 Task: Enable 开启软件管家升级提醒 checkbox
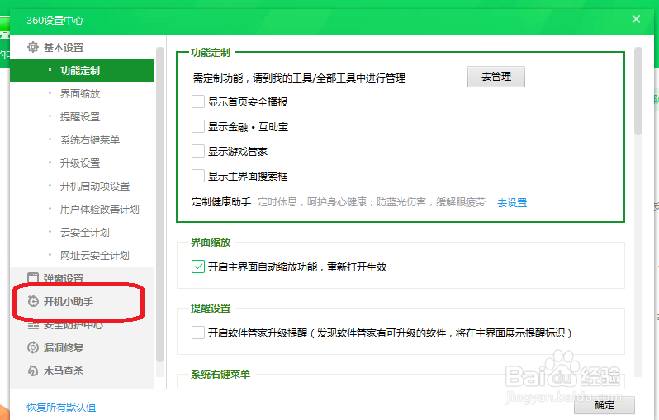[198, 333]
